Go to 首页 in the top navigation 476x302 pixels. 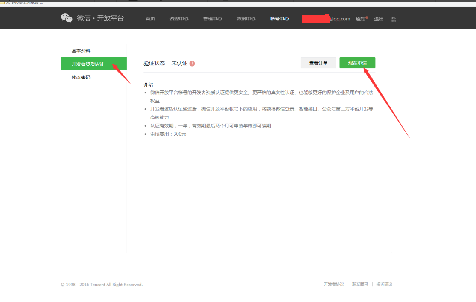[150, 19]
